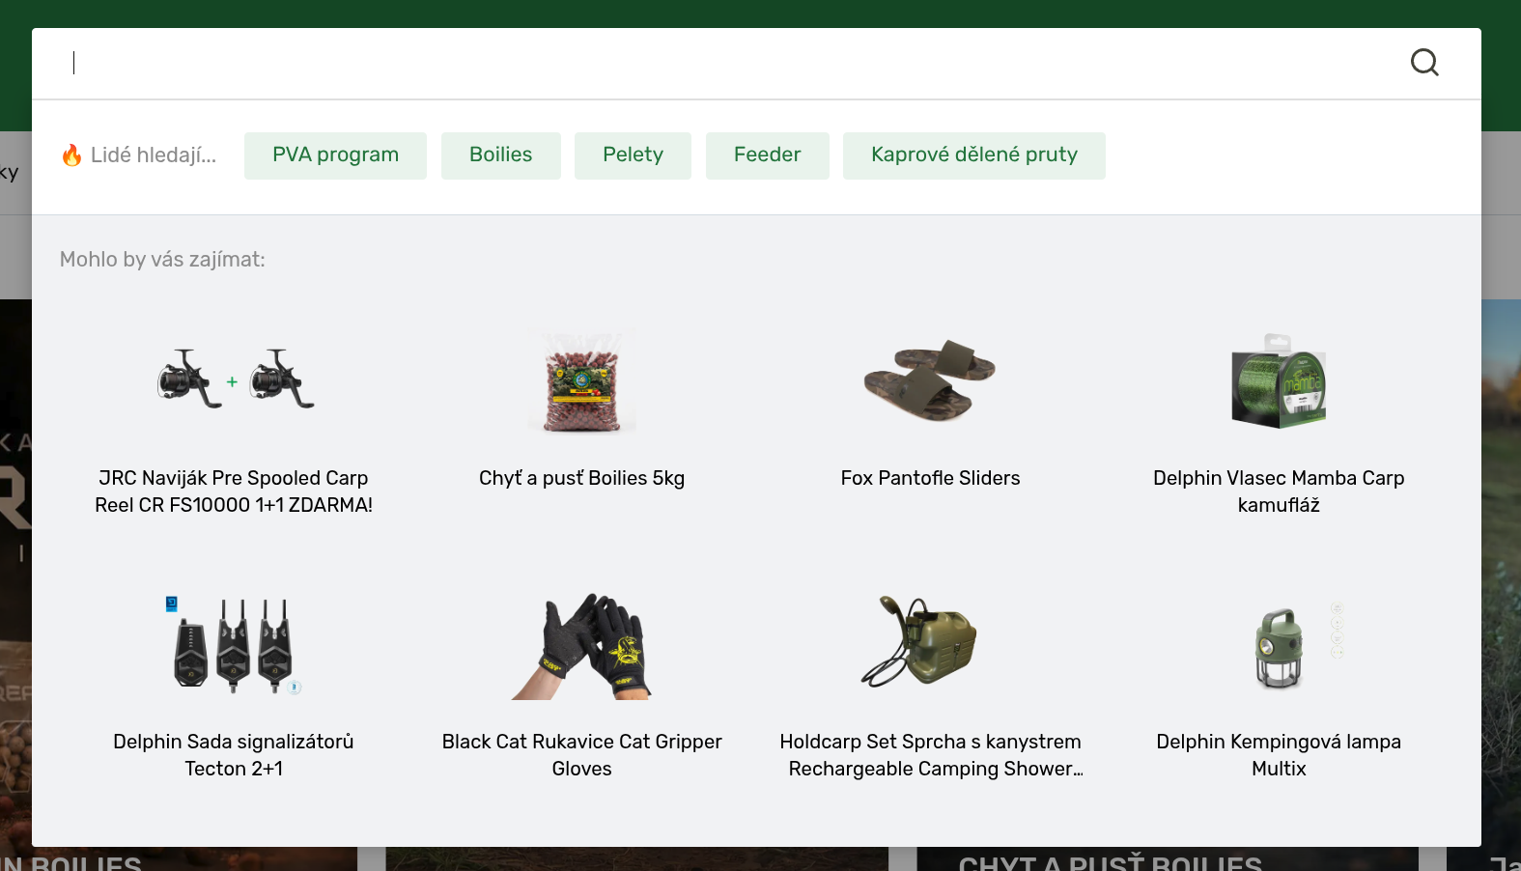The image size is (1521, 871).
Task: Select the PVA program suggestion
Action: click(335, 155)
